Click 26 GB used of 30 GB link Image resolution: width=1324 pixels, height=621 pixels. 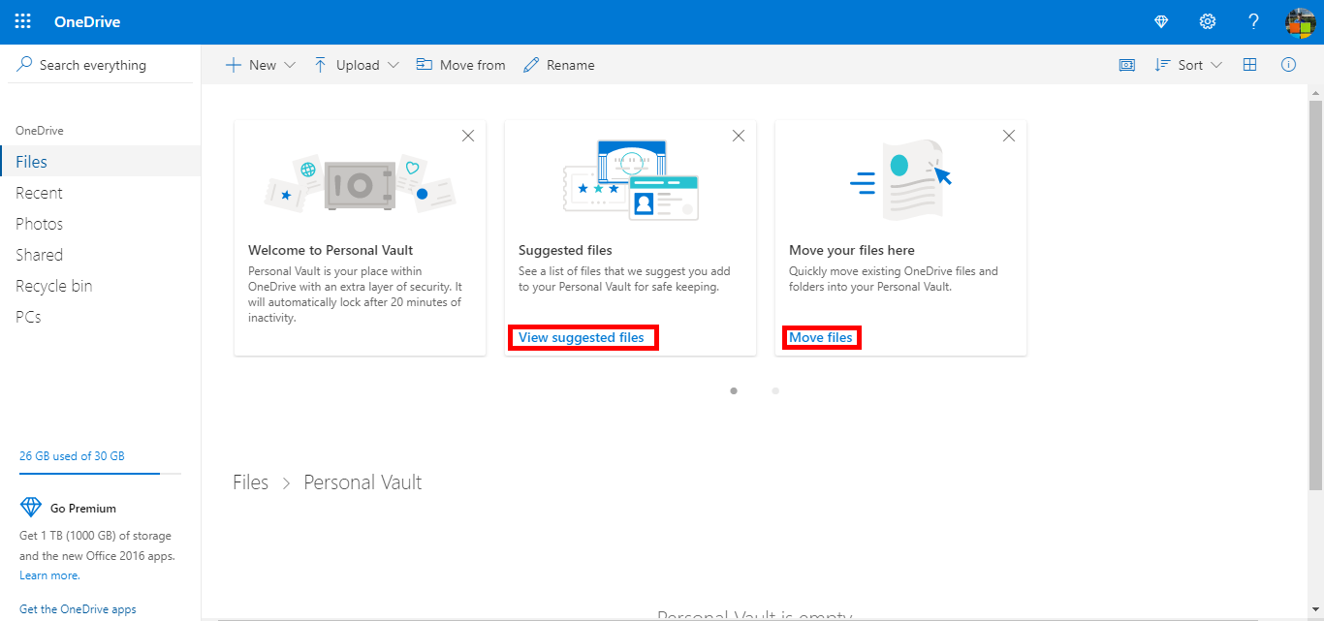(x=72, y=455)
